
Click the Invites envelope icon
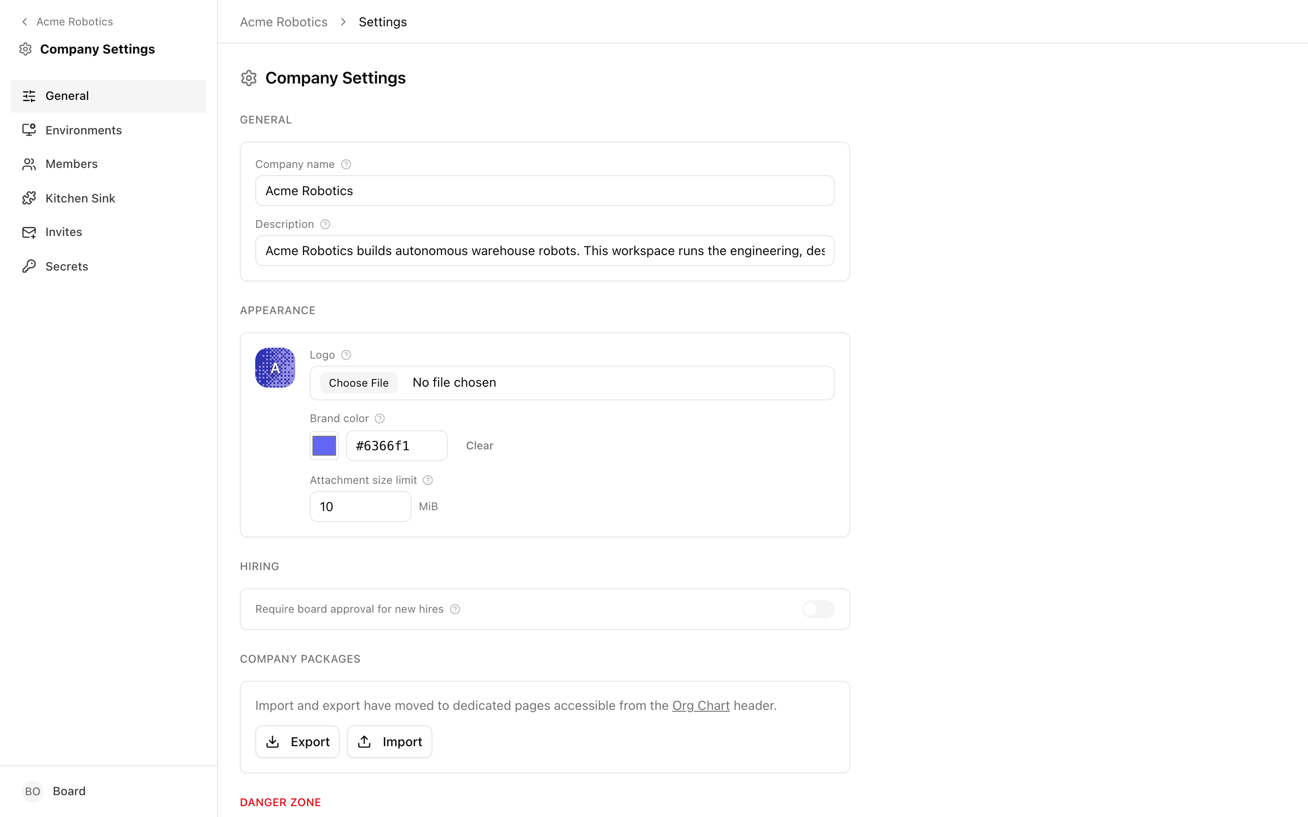point(29,232)
